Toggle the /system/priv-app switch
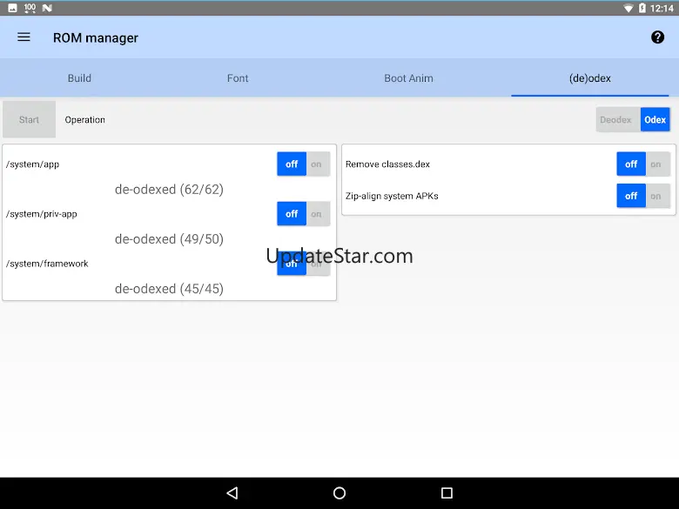The height and width of the screenshot is (509, 679). tap(303, 213)
